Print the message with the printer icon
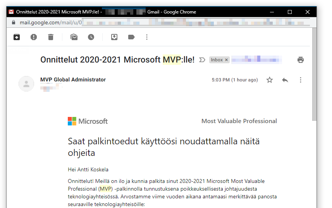The image size is (332, 208). tap(301, 60)
